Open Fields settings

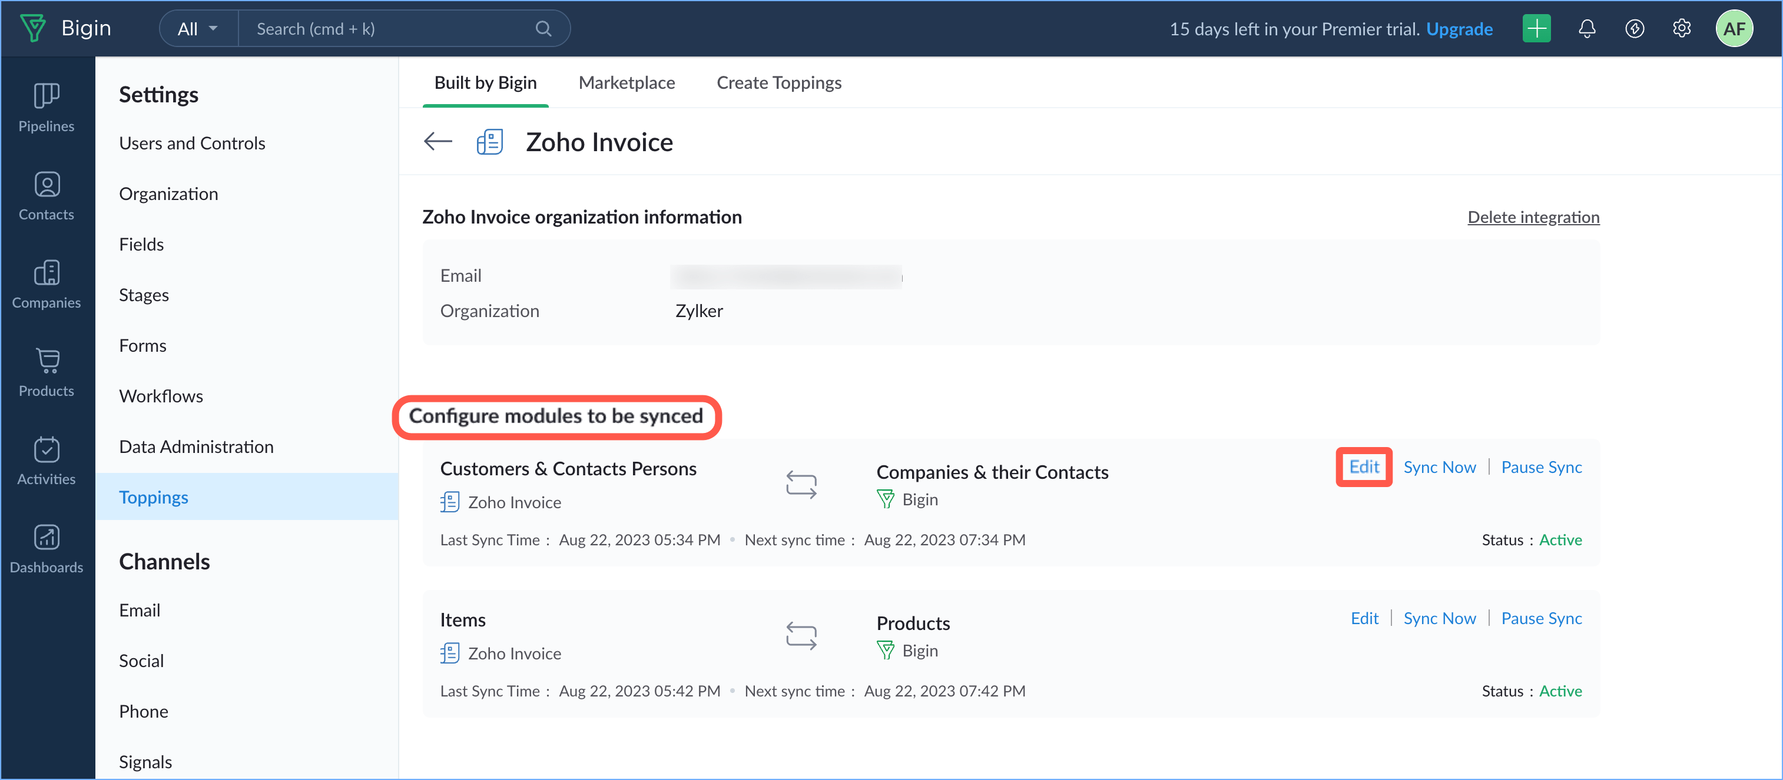[x=141, y=244]
